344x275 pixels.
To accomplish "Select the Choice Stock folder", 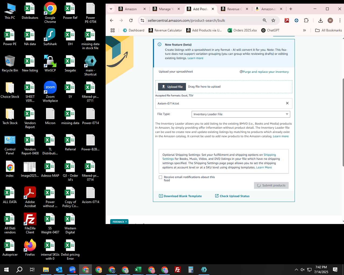I will [10, 90].
